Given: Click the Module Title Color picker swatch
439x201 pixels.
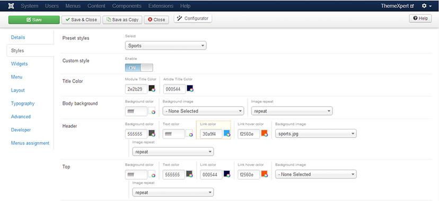Looking at the screenshot, I should [152, 89].
